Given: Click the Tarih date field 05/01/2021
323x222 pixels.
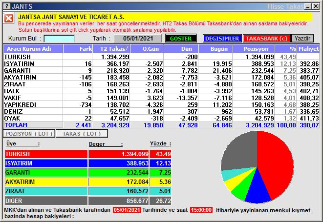Looking at the screenshot, I should tap(138, 39).
